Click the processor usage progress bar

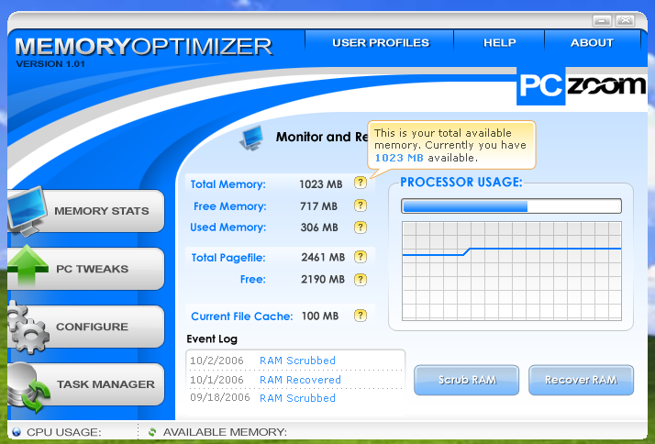511,205
